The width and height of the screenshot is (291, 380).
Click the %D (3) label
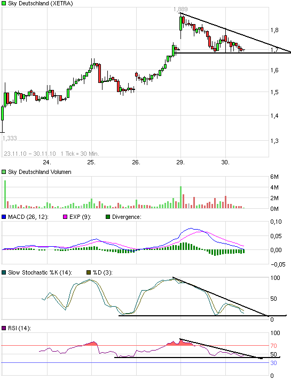tap(103, 272)
